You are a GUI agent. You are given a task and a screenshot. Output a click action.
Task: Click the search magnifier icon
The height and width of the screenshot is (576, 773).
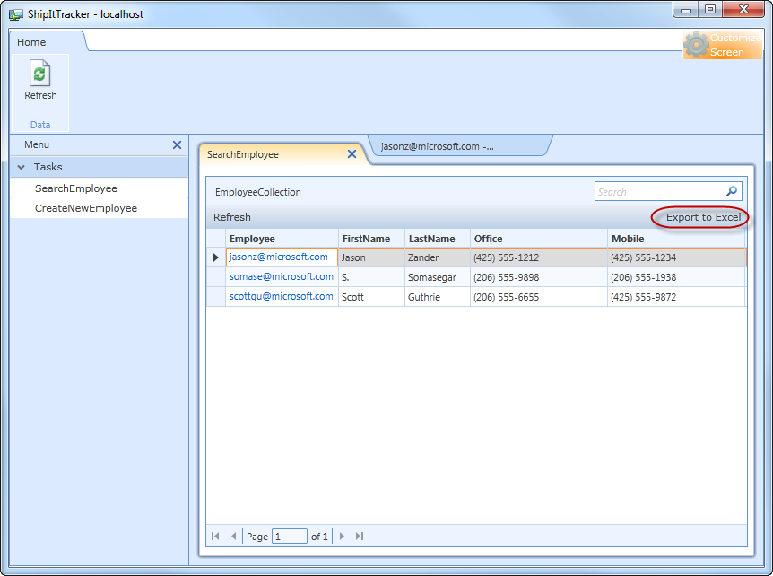pos(732,190)
